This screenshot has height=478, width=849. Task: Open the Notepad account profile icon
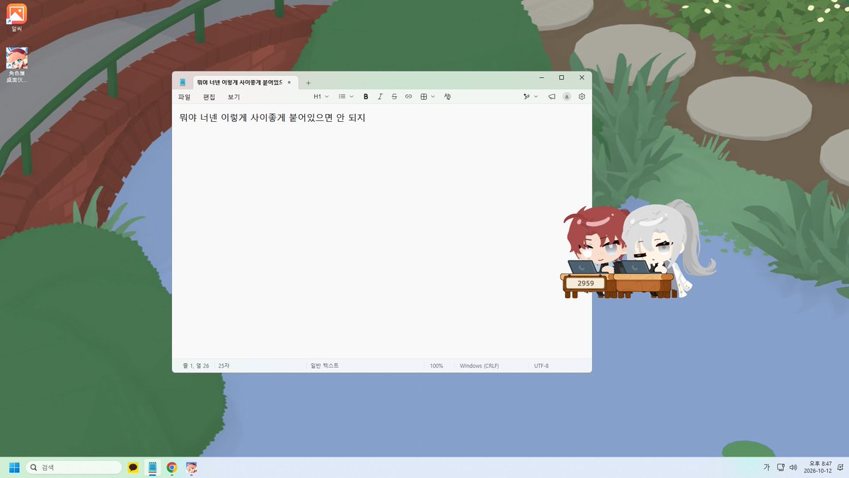pos(567,96)
